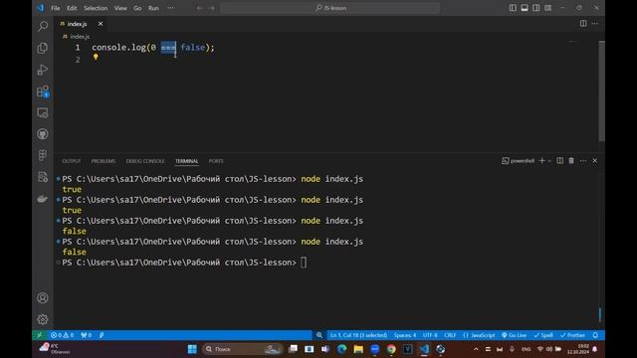Open errors and warnings count in status bar

coord(62,335)
